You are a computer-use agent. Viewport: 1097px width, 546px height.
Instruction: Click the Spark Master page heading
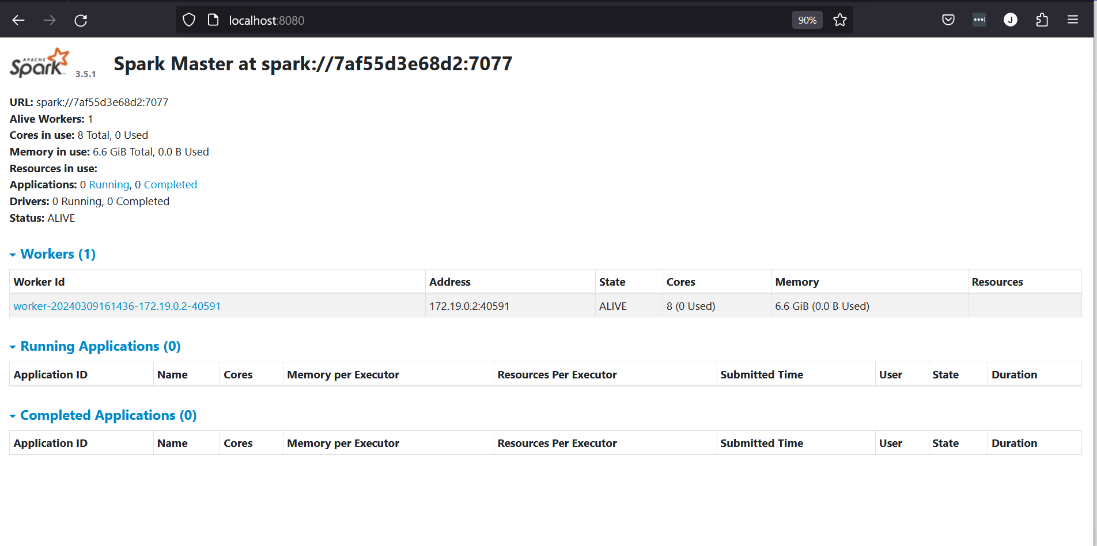click(313, 63)
